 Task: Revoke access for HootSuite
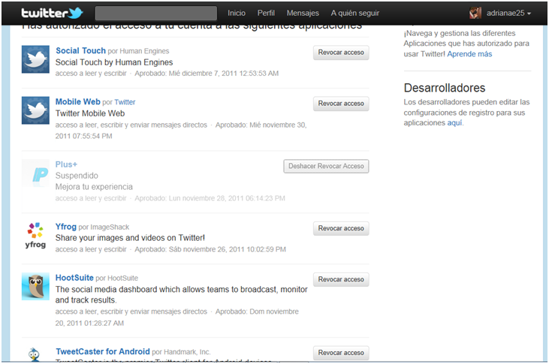pos(341,279)
